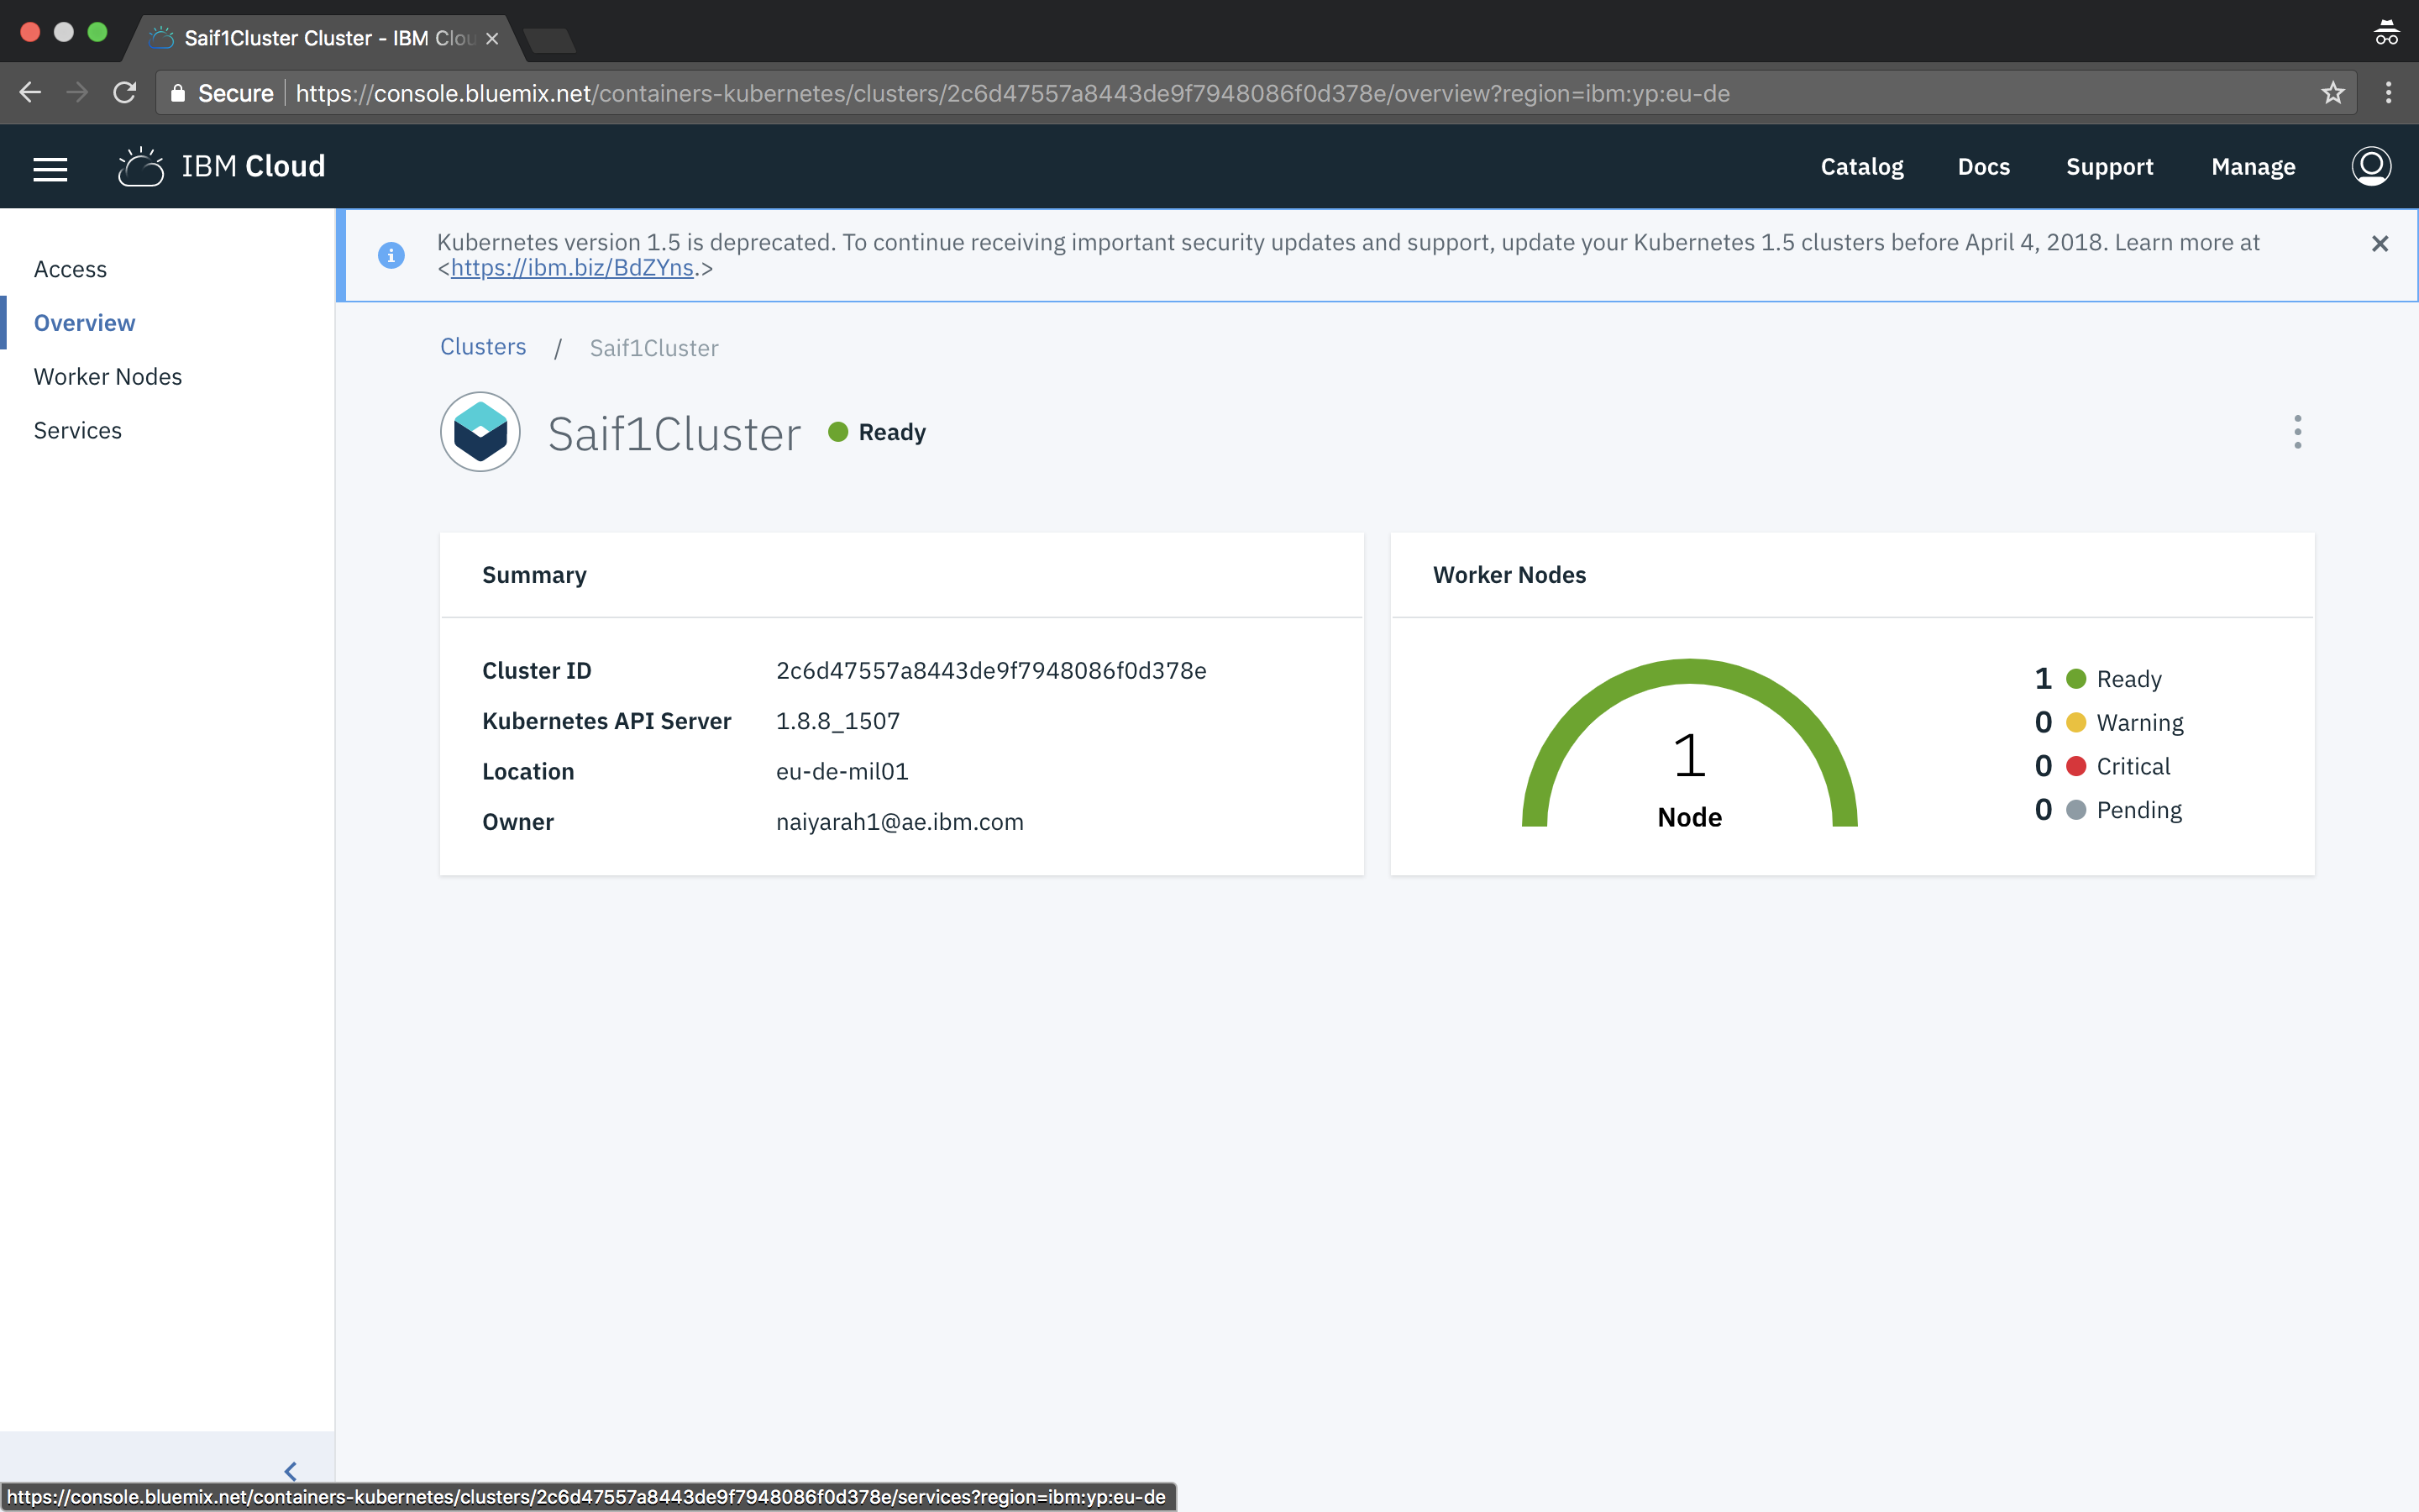Image resolution: width=2419 pixels, height=1512 pixels.
Task: Open the cluster actions three-dot menu
Action: (2297, 432)
